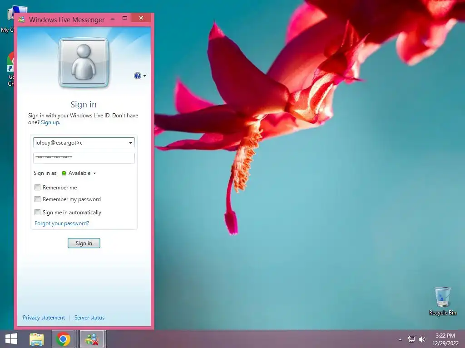Minimize the Windows Live Messenger window
The width and height of the screenshot is (465, 348).
click(113, 18)
